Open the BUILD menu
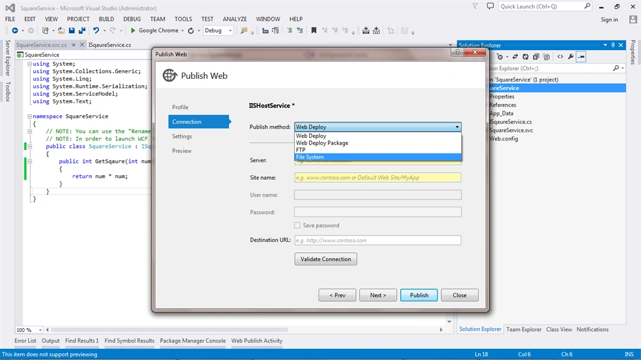Viewport: 641px width, 360px height. [x=106, y=19]
